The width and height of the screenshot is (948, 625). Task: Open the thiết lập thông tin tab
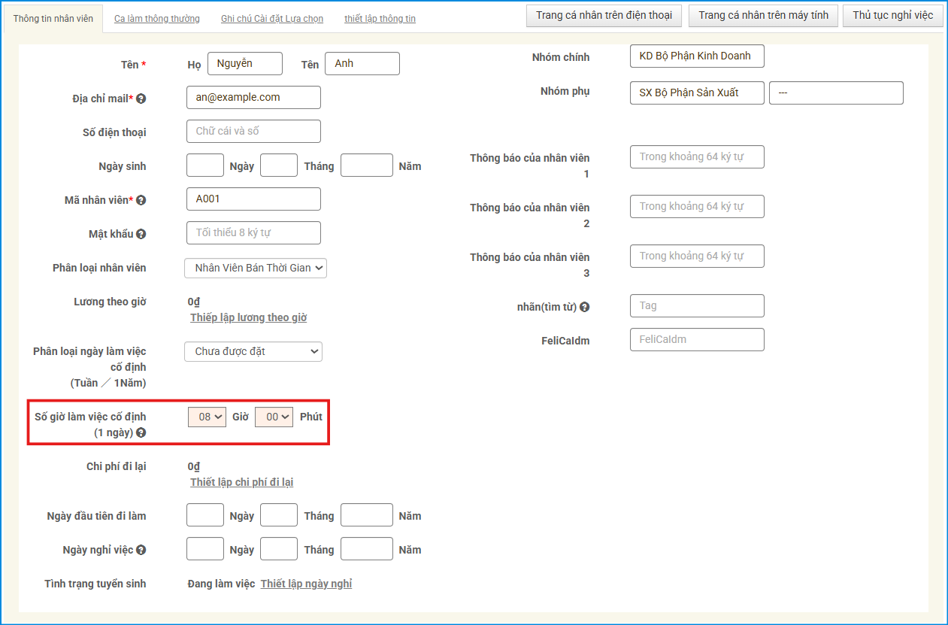pyautogui.click(x=380, y=18)
